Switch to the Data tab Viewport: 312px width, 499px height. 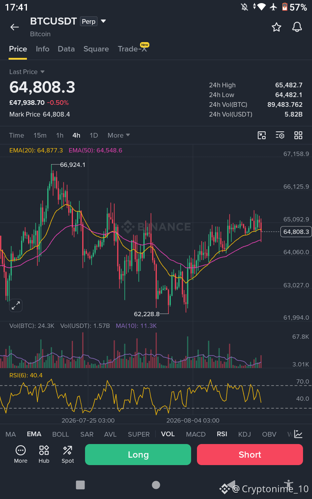(66, 49)
